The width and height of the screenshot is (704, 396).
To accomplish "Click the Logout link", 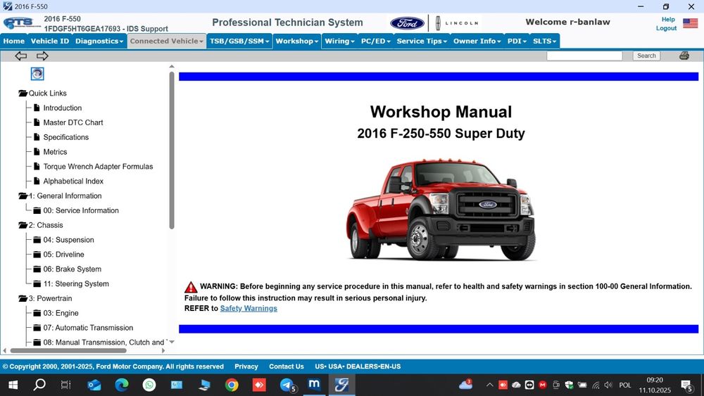I will [666, 28].
